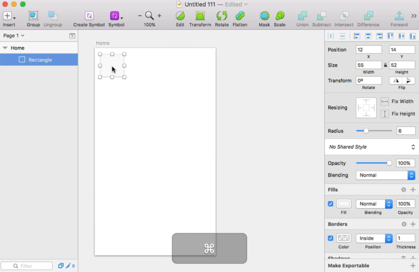Choose the Transform tool
The image size is (419, 272).
(x=200, y=16)
